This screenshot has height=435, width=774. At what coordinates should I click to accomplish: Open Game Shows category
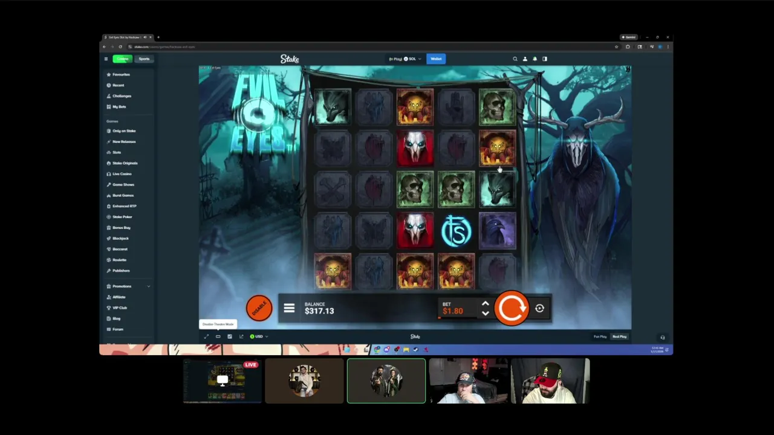tap(120, 185)
